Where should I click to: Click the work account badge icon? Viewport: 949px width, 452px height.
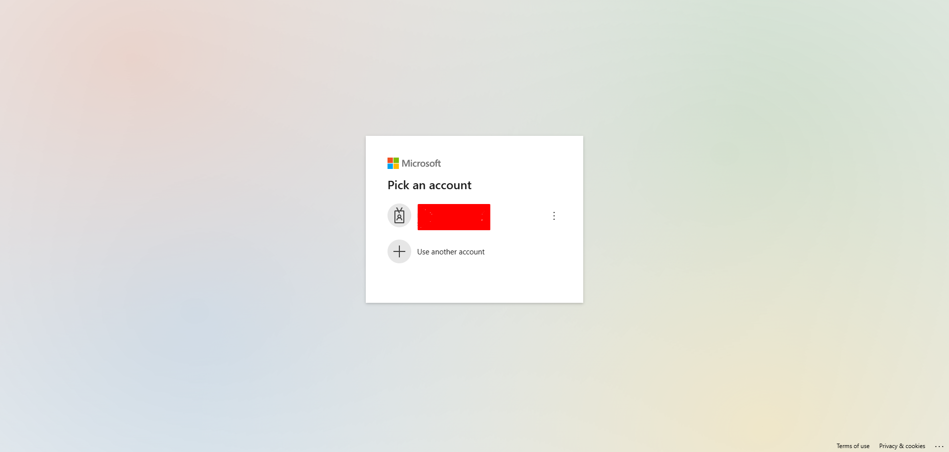click(x=399, y=216)
